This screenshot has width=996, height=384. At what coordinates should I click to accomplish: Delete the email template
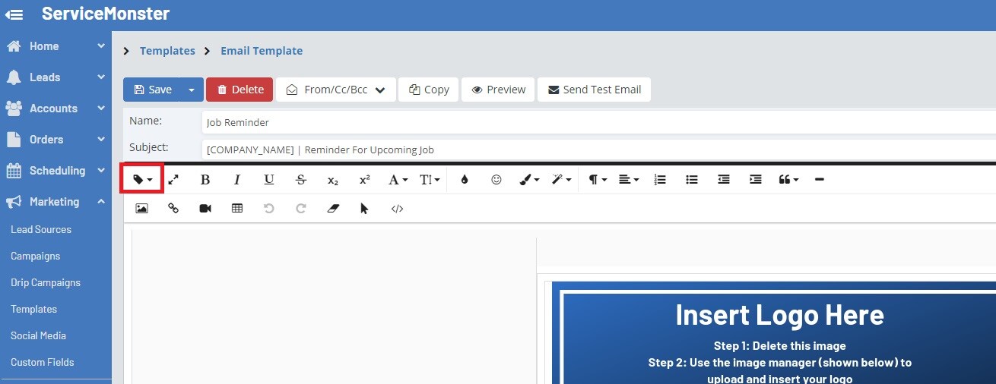point(239,90)
